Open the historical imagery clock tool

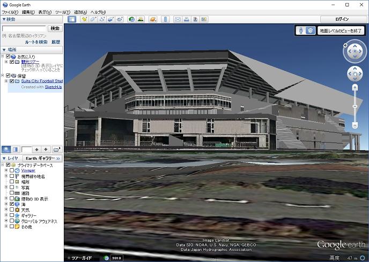pos(131,19)
